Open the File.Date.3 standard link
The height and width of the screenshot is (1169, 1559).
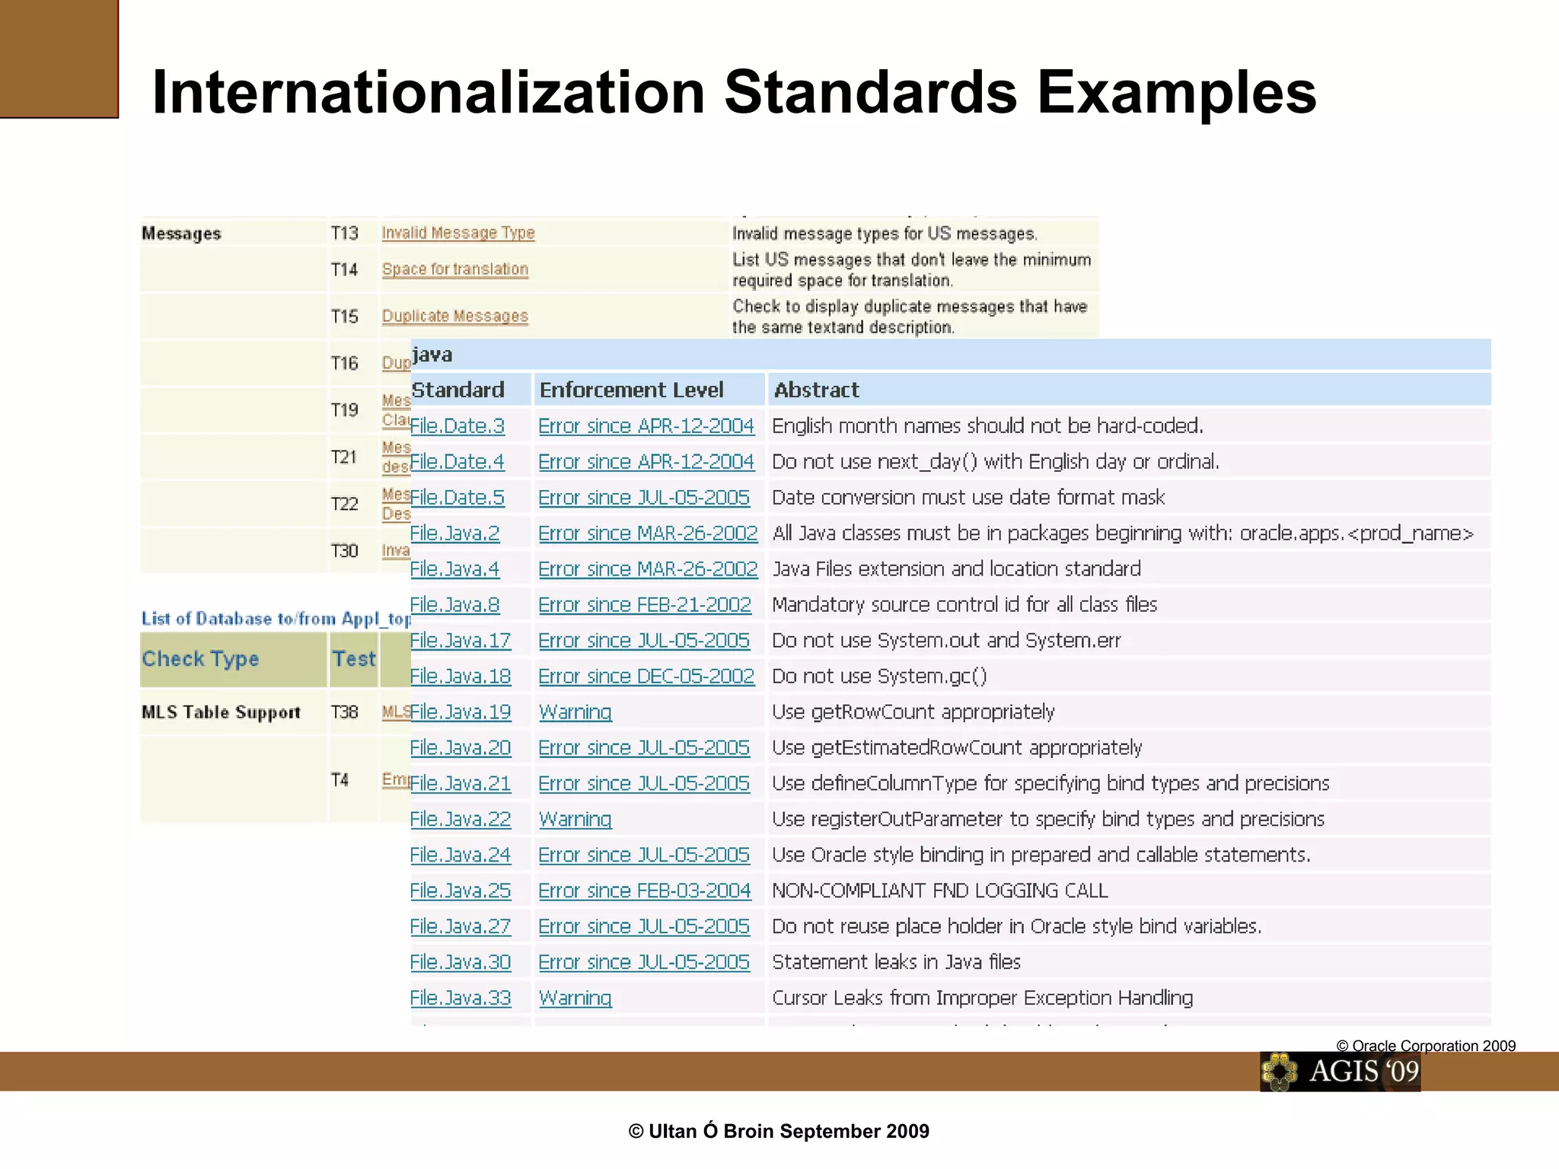coord(457,425)
